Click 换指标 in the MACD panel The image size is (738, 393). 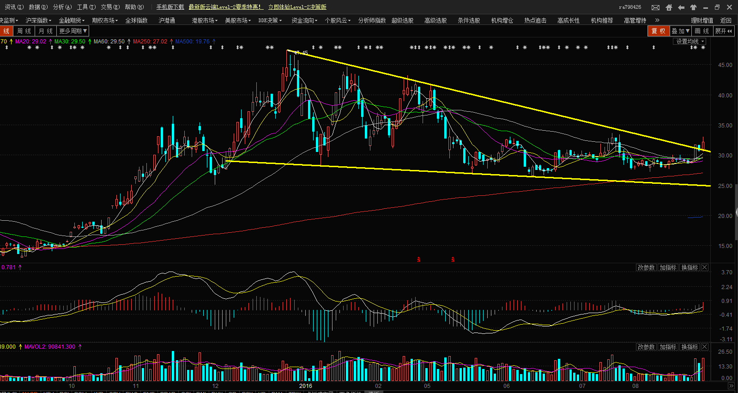click(x=690, y=267)
